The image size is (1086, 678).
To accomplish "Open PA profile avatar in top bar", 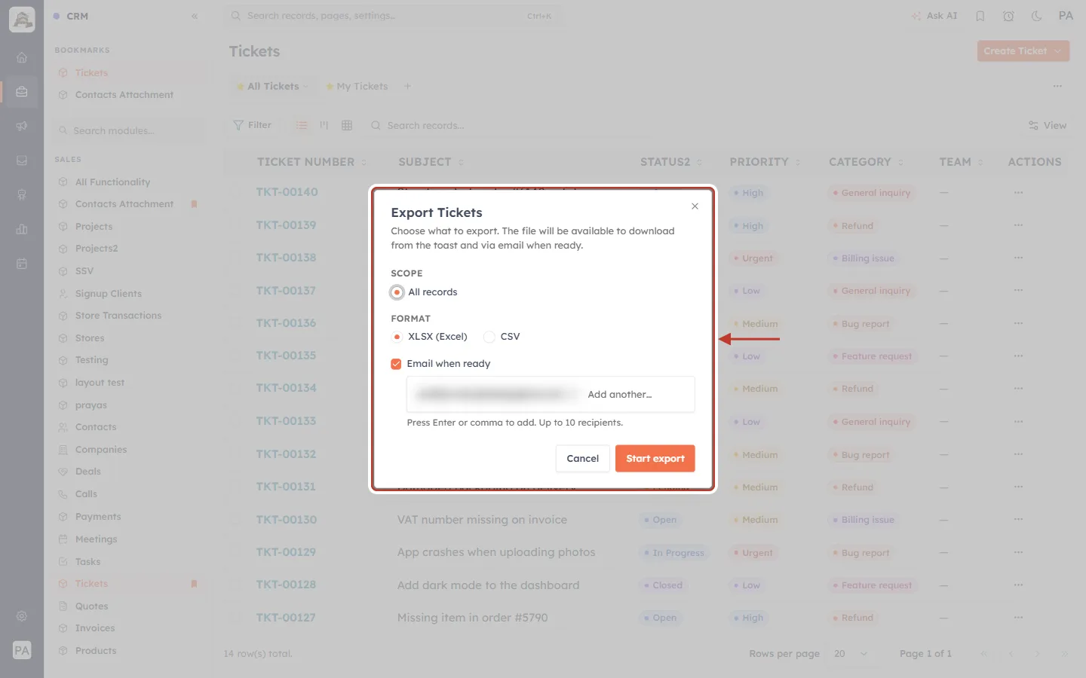I will coord(1066,16).
